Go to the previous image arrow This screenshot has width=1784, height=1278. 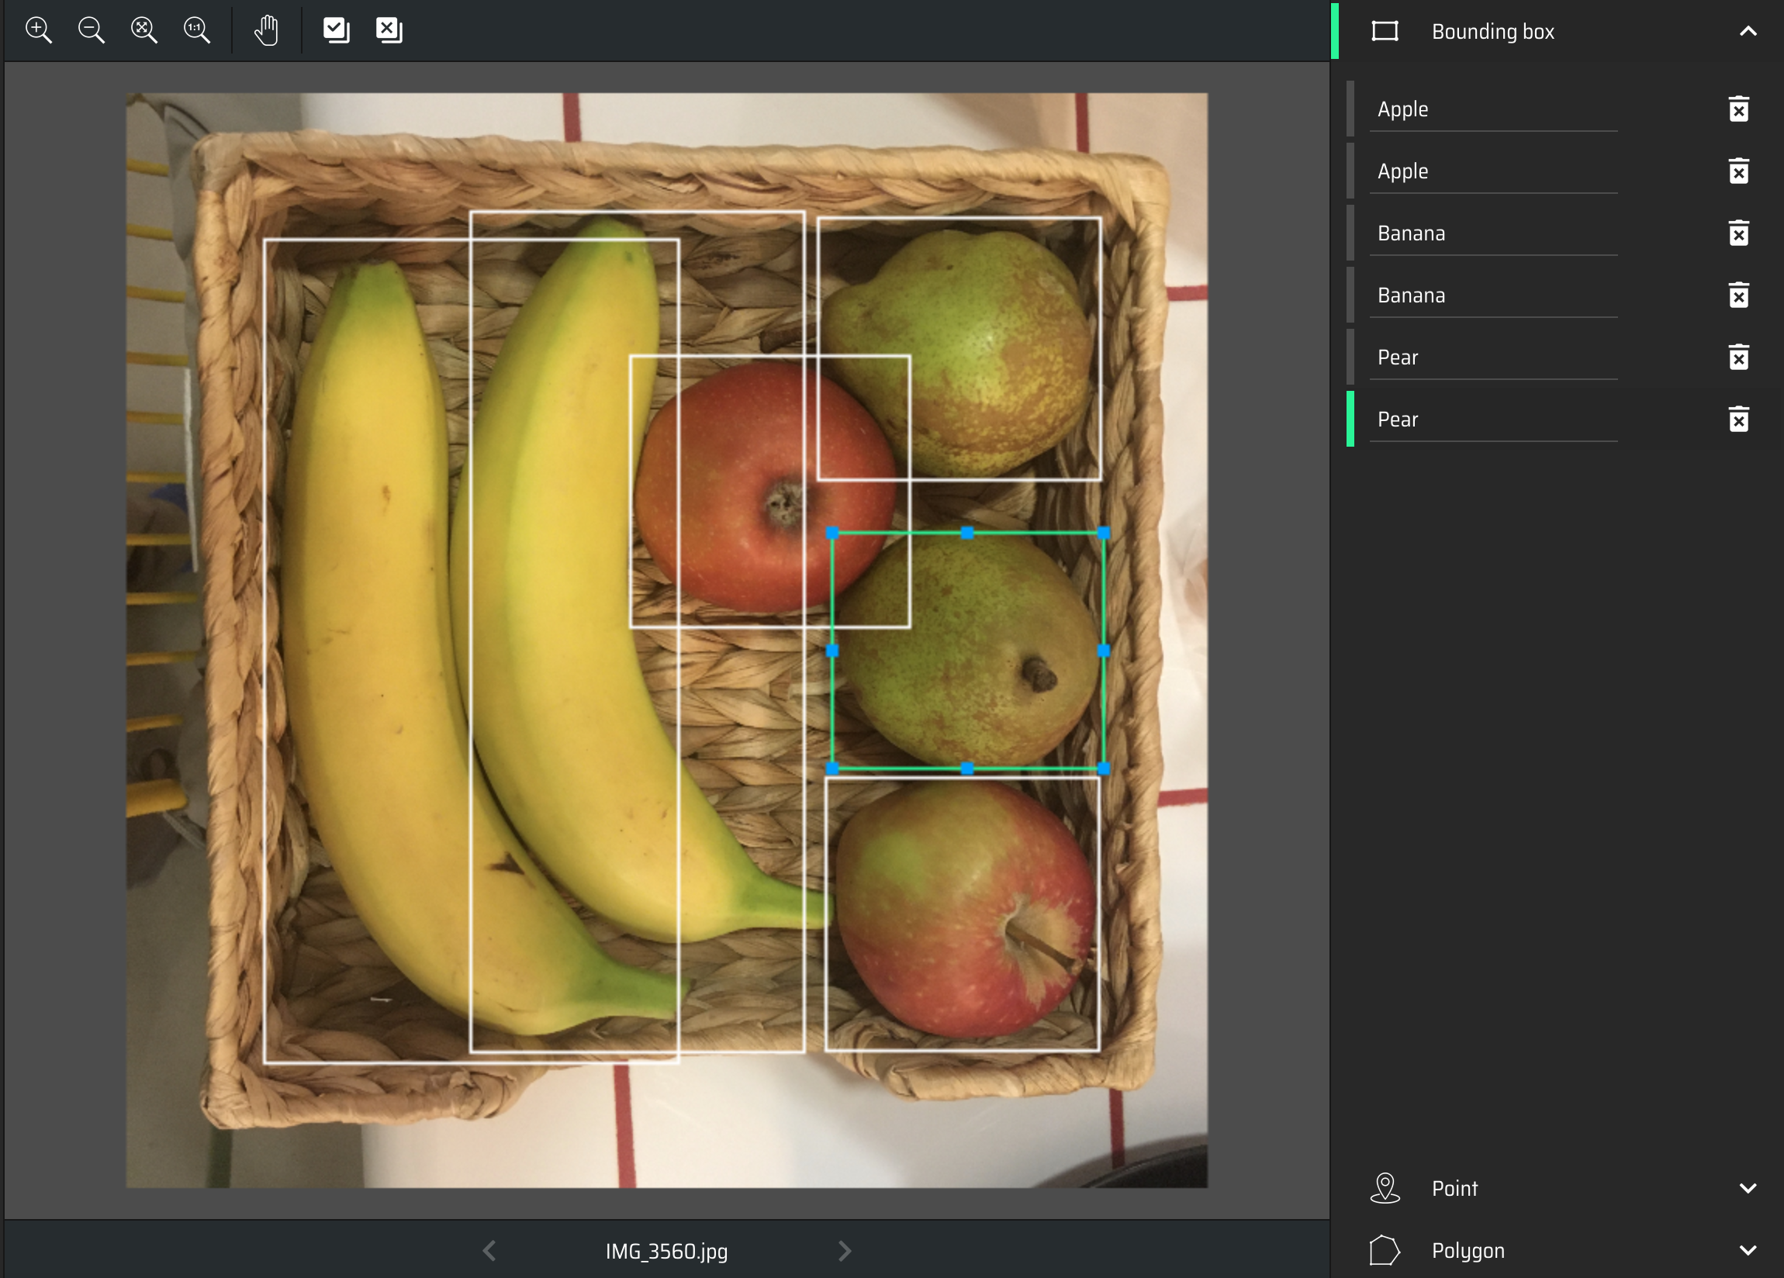[x=489, y=1251]
